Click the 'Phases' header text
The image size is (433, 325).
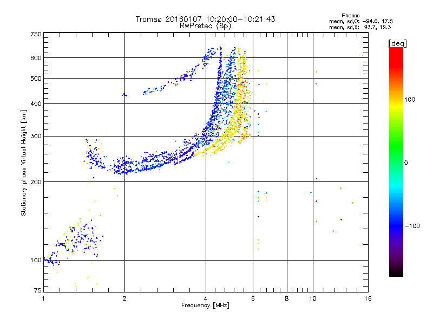pyautogui.click(x=350, y=16)
